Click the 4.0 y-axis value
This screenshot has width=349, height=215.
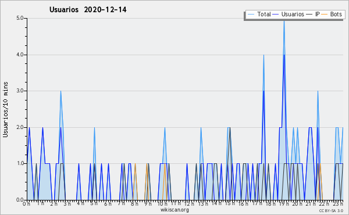click(x=20, y=55)
